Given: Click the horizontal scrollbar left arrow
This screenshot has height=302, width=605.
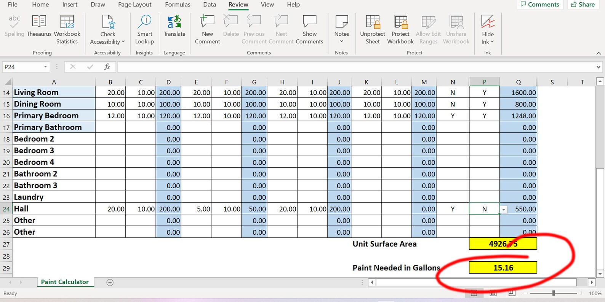Looking at the screenshot, I should (x=372, y=282).
